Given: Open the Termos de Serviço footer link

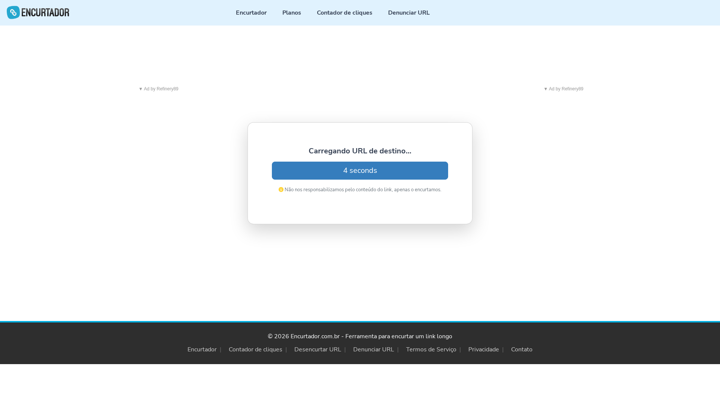Looking at the screenshot, I should click(431, 349).
